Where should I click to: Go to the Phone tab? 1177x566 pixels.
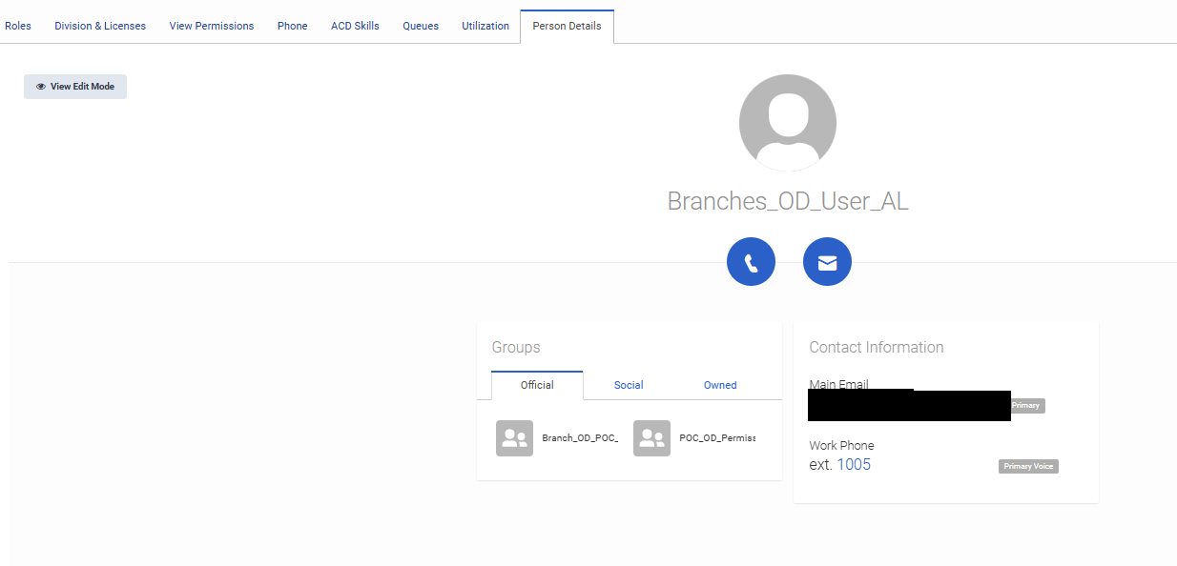[293, 26]
